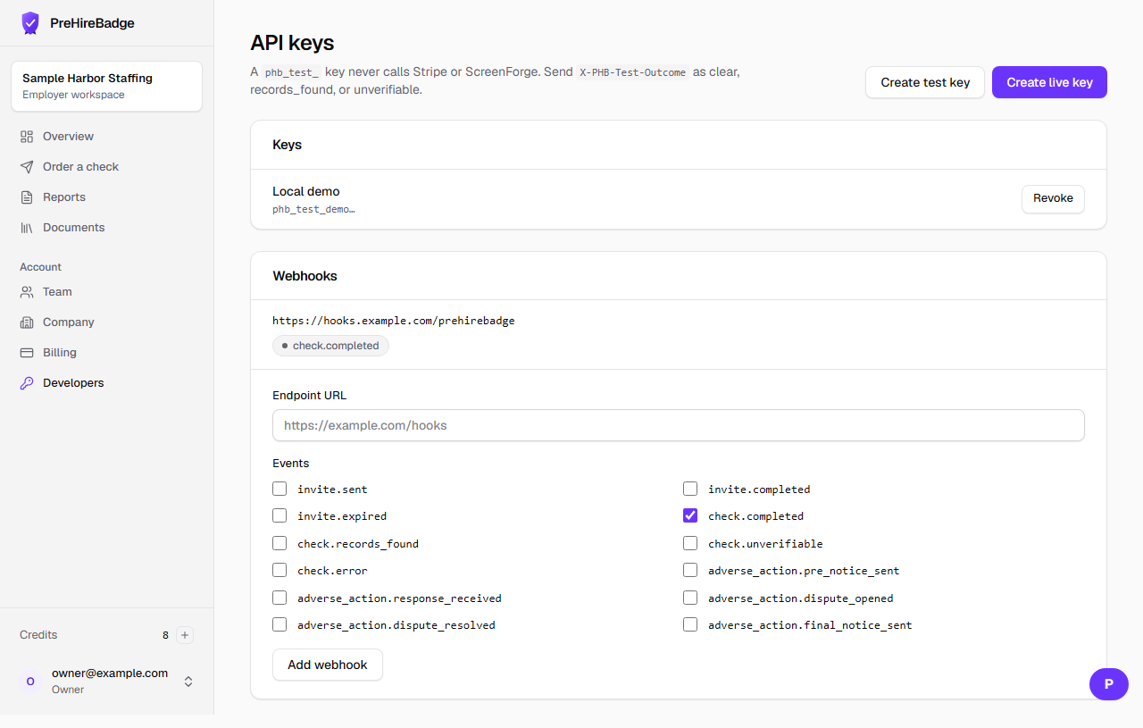
Task: Enable adverse_action.pre_notice_sent checkbox
Action: pos(690,570)
